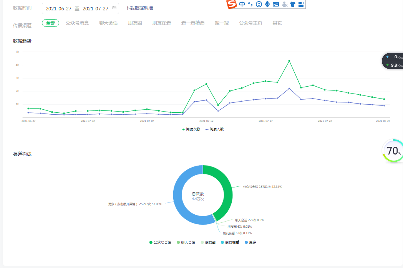Select 搜一搜 channel filter
Viewport: 403px width, 268px height.
(x=222, y=23)
